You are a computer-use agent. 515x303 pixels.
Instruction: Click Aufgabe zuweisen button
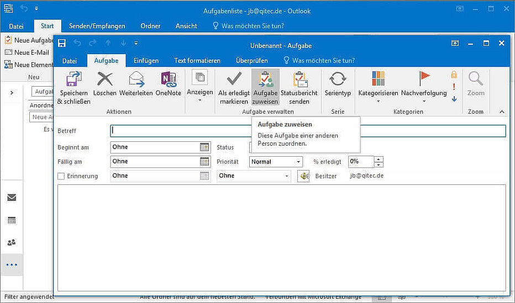point(265,87)
